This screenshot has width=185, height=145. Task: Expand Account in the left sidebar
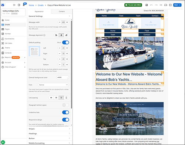[x=14, y=63]
